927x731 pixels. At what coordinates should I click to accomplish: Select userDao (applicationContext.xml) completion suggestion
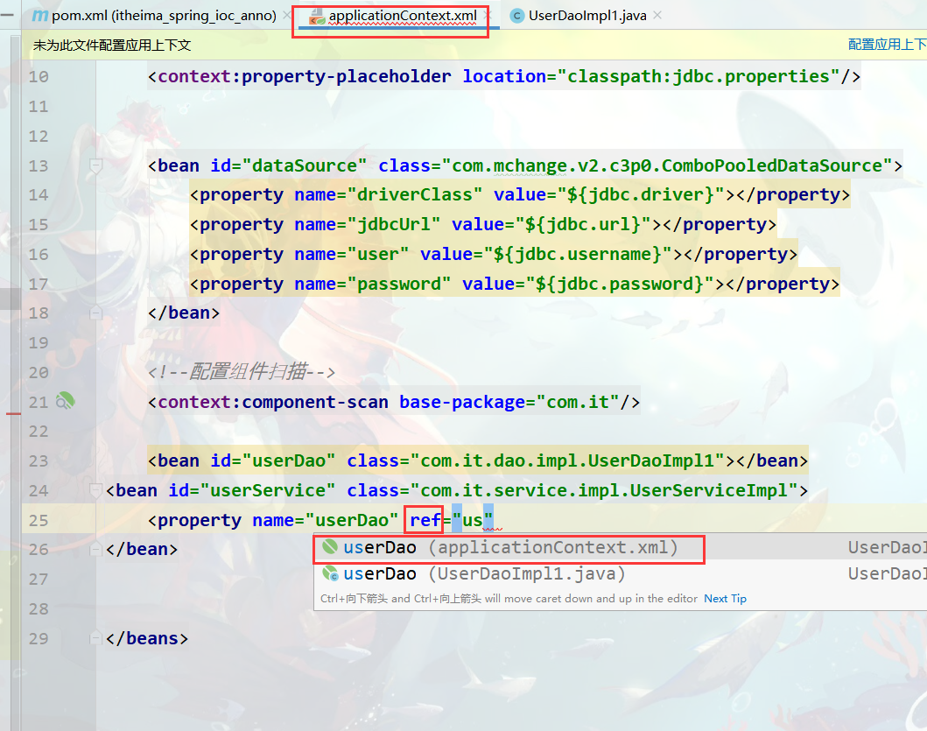621,547
